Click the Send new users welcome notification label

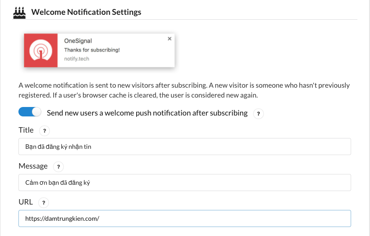point(147,113)
